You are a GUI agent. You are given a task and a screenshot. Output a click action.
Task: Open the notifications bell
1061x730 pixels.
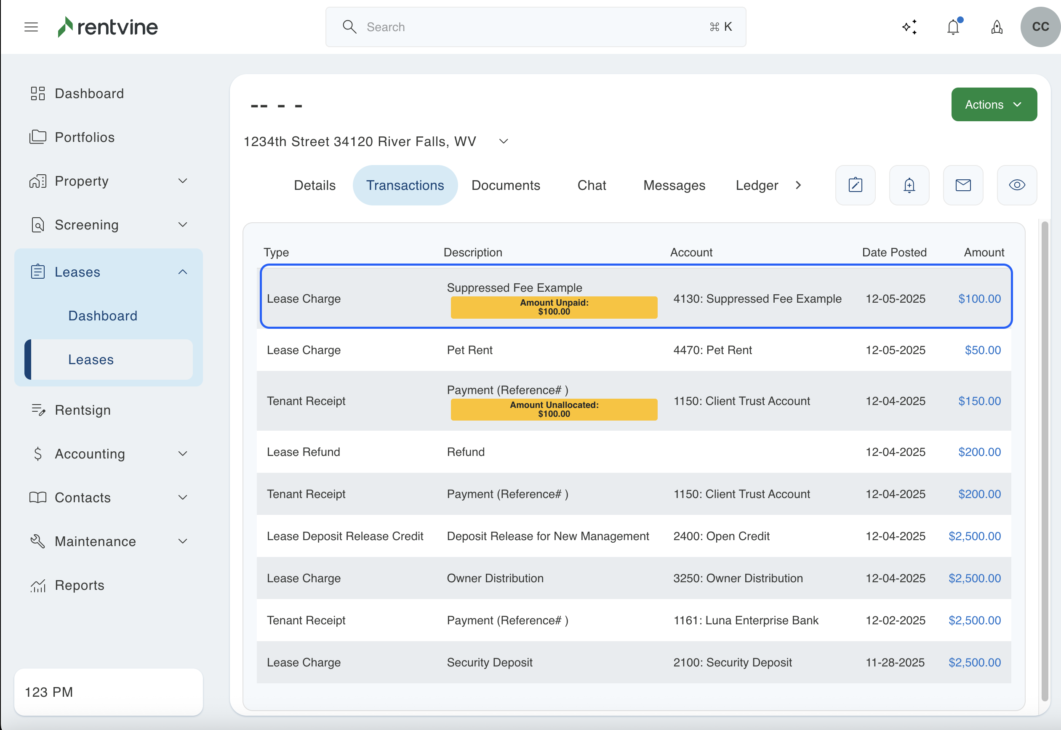pos(953,27)
